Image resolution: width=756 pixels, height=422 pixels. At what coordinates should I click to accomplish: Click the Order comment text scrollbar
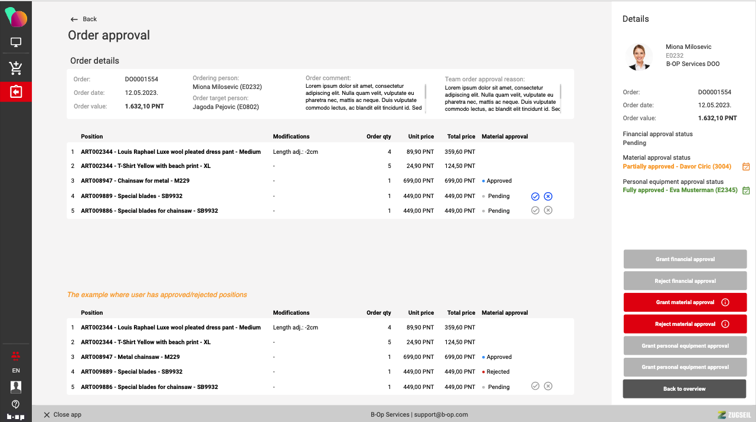click(426, 93)
